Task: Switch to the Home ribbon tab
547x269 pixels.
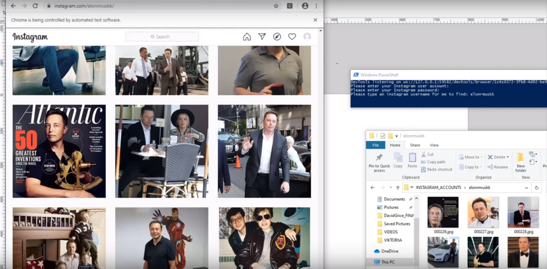Action: (x=395, y=145)
